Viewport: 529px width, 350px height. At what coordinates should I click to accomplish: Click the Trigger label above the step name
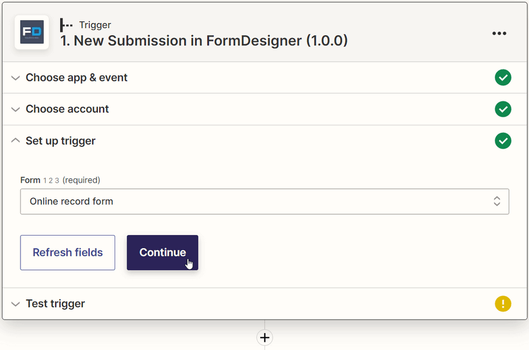coord(95,24)
